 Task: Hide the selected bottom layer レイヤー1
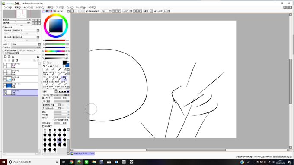(x=5, y=91)
